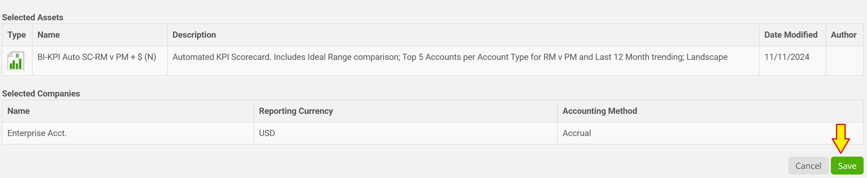The image size is (867, 178).
Task: Select the BI-KPI Auto SC-RM asset name
Action: pos(97,57)
